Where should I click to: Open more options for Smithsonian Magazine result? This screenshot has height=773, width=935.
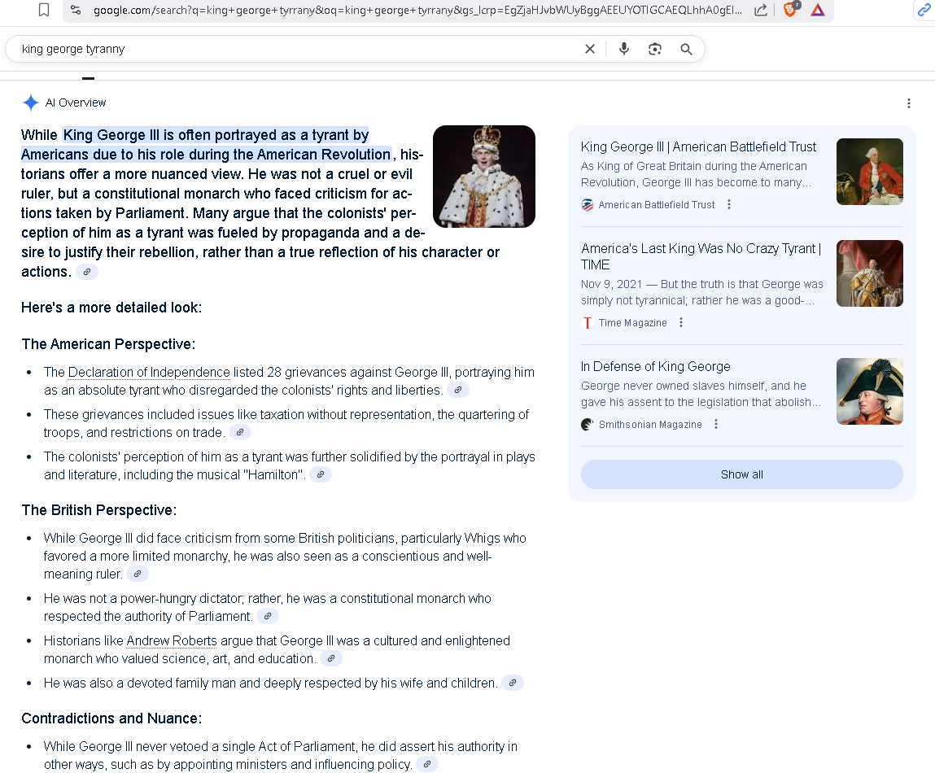[x=716, y=425]
